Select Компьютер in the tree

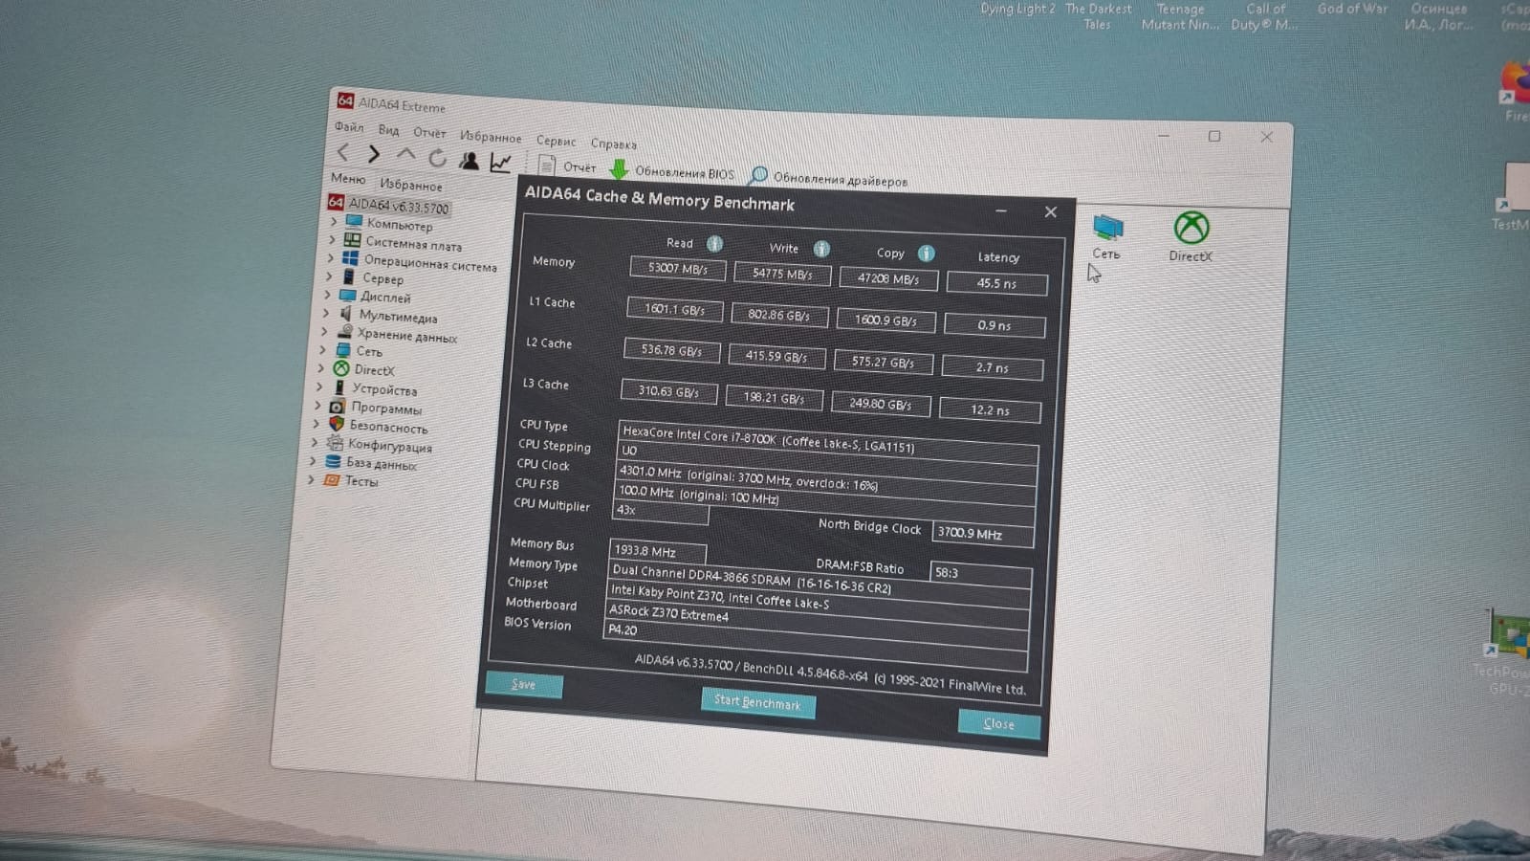tap(399, 225)
